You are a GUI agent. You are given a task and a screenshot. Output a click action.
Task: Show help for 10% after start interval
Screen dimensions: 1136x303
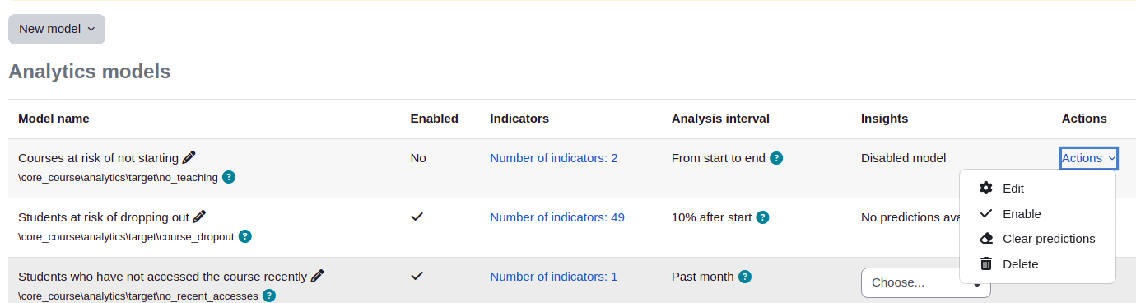coord(763,217)
